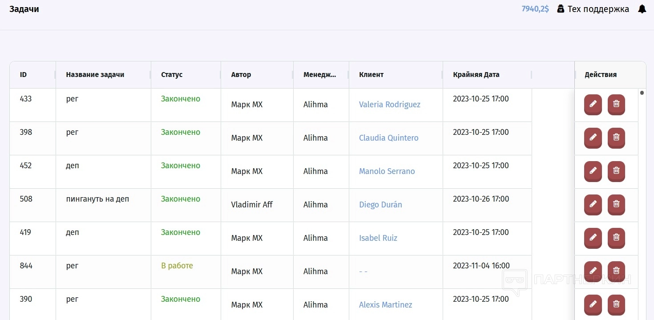Open the client Diego Durán's profile
This screenshot has width=654, height=320.
(380, 205)
